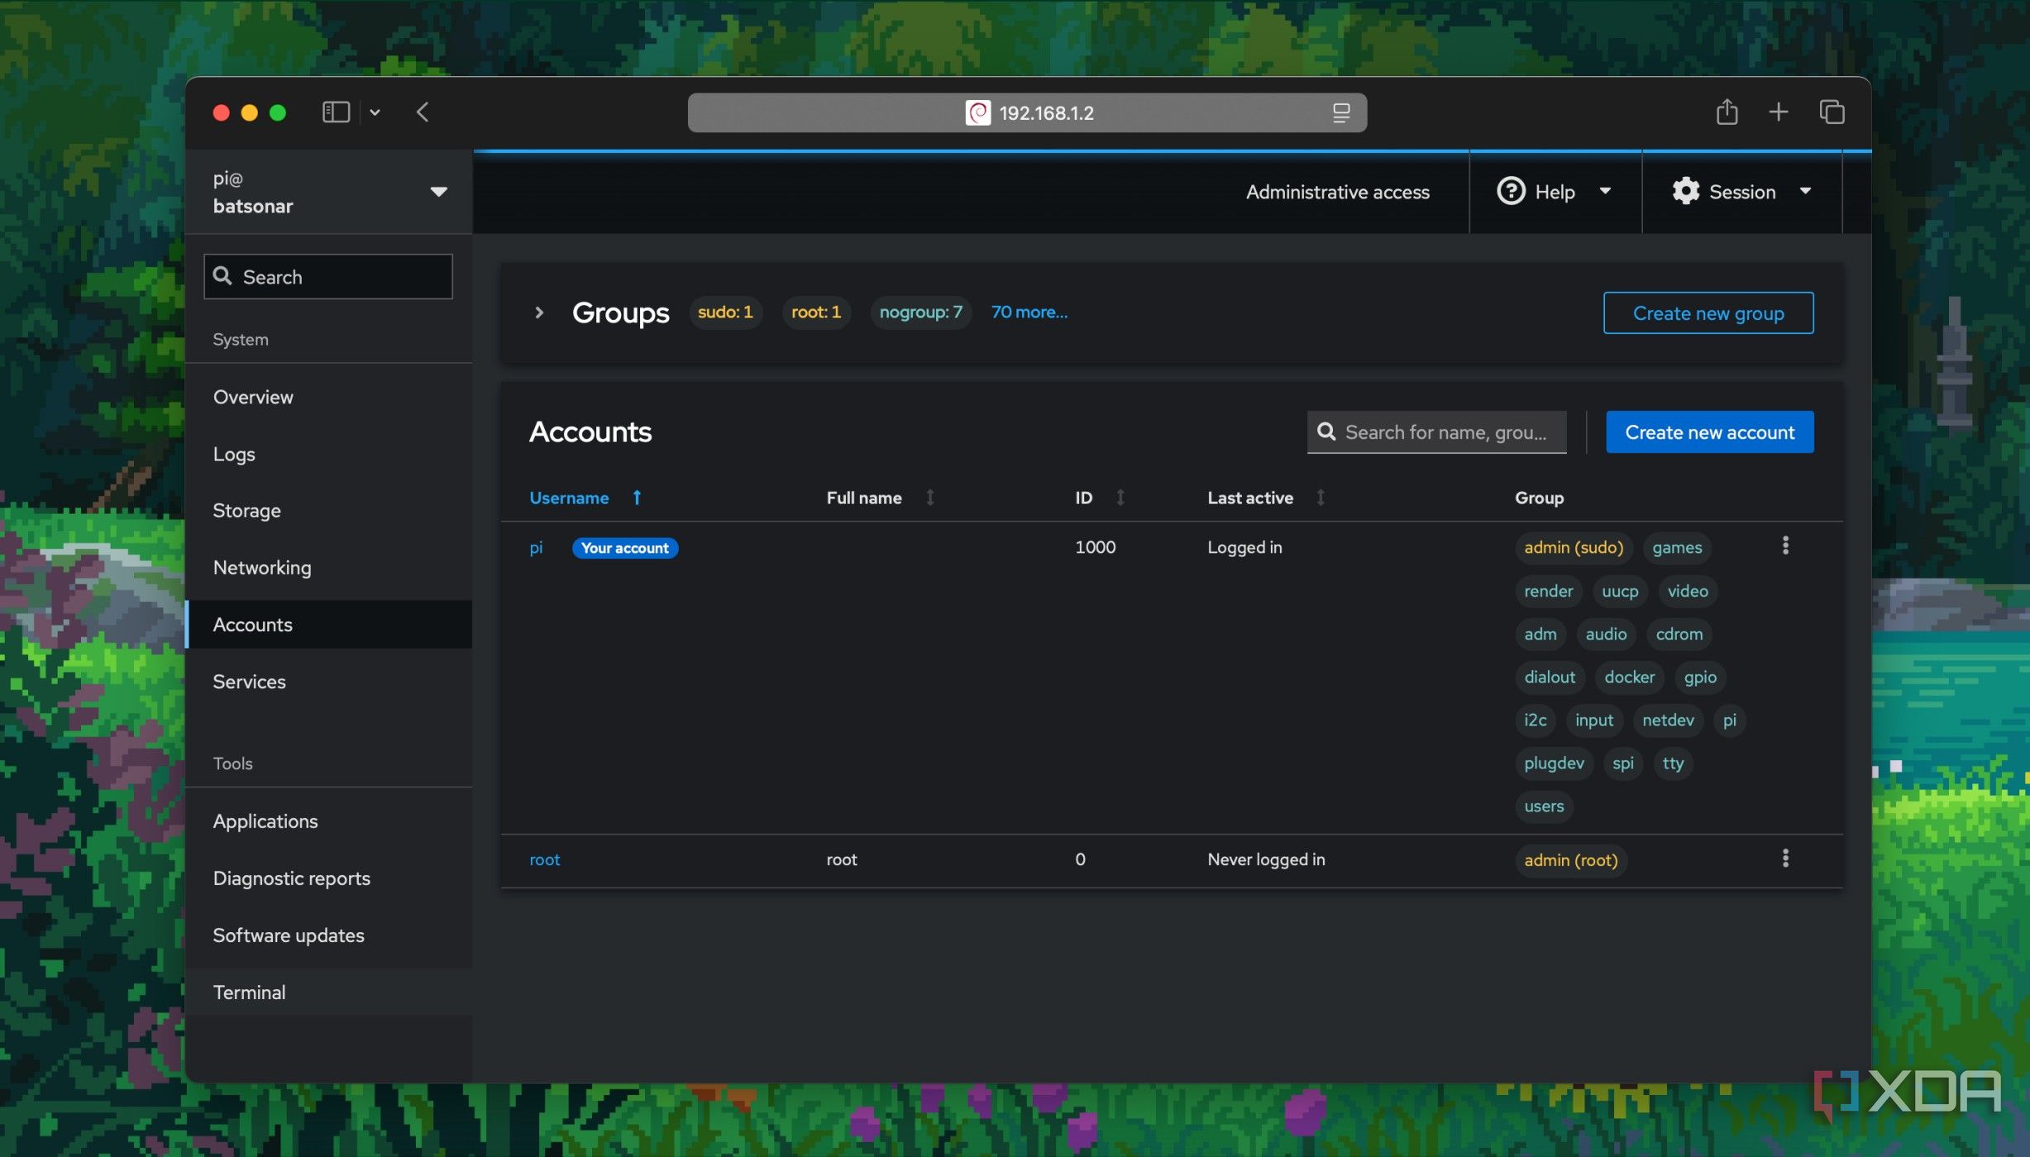Click the docker group label for pi

click(x=1629, y=677)
